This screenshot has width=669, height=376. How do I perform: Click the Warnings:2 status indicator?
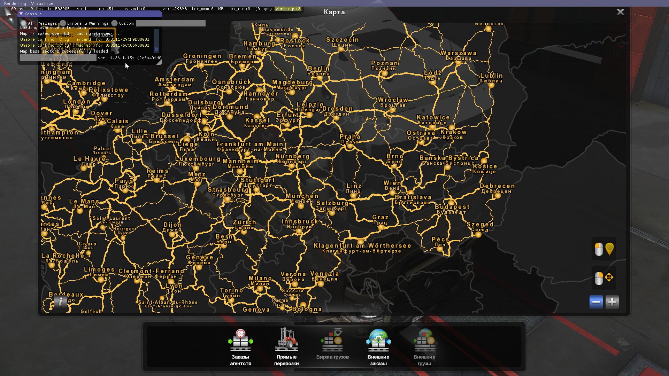[x=288, y=9]
